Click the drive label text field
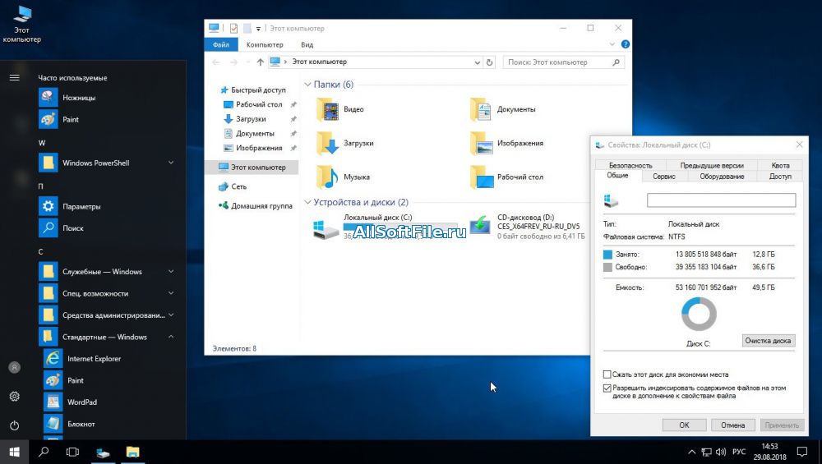 [x=721, y=200]
